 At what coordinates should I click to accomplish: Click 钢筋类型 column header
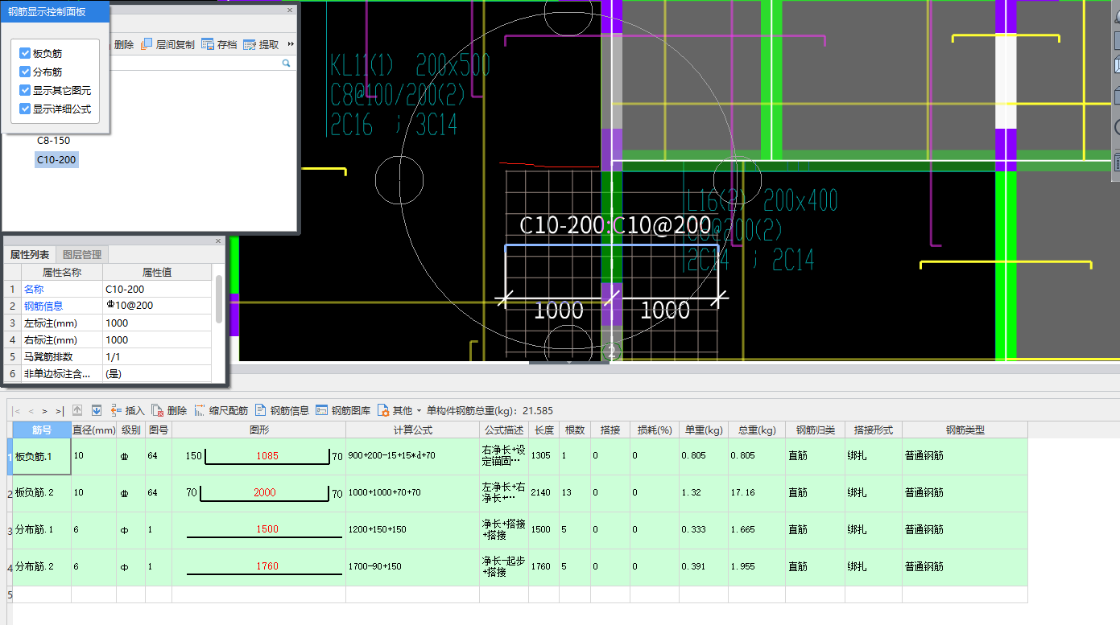point(965,430)
